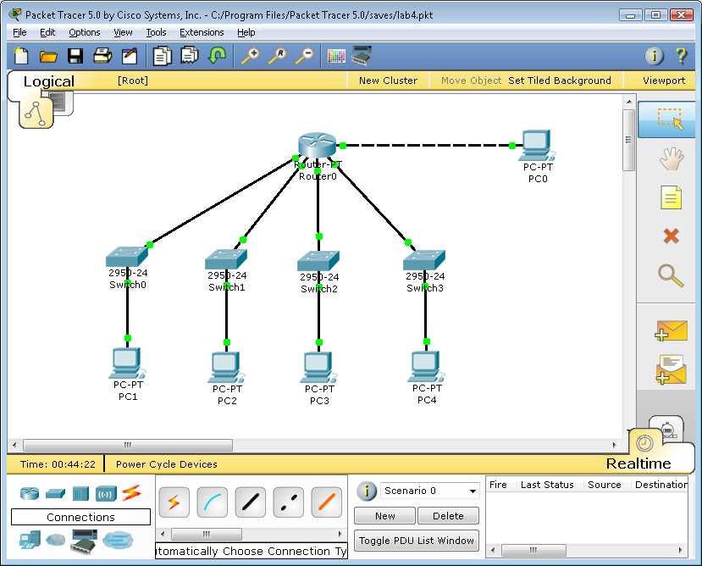The height and width of the screenshot is (566, 702).
Task: Select the Router0 device
Action: pos(317,146)
